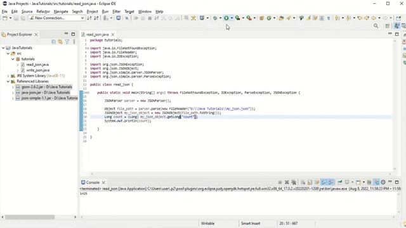Click the Clear Console icon

[x=303, y=182]
